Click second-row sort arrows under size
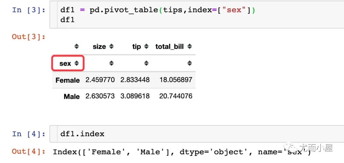 111,63
